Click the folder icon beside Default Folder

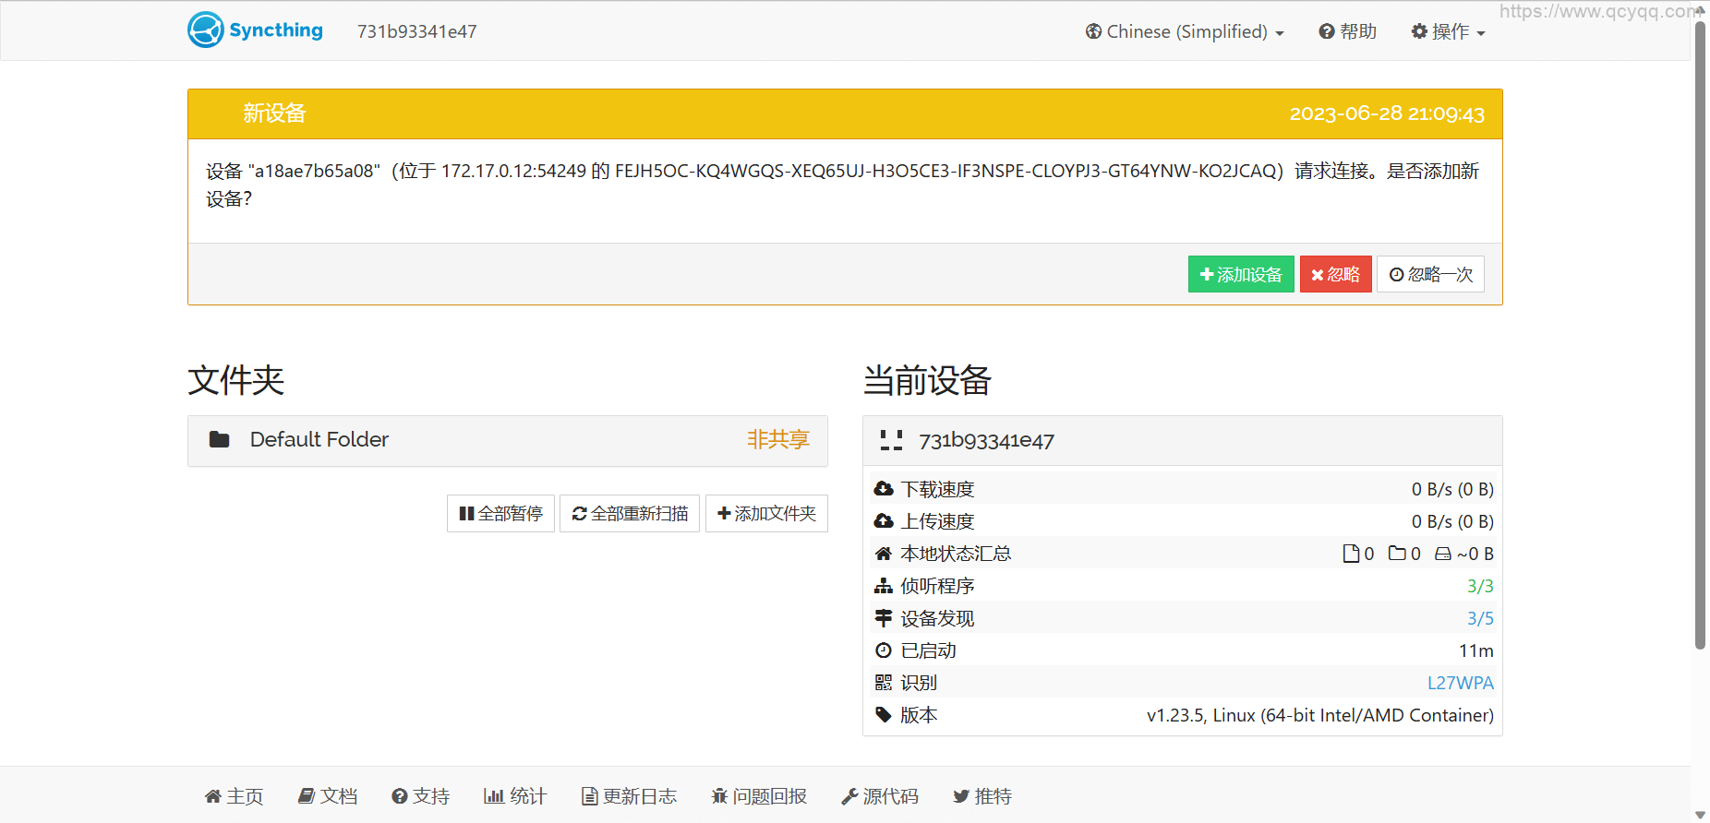[219, 440]
